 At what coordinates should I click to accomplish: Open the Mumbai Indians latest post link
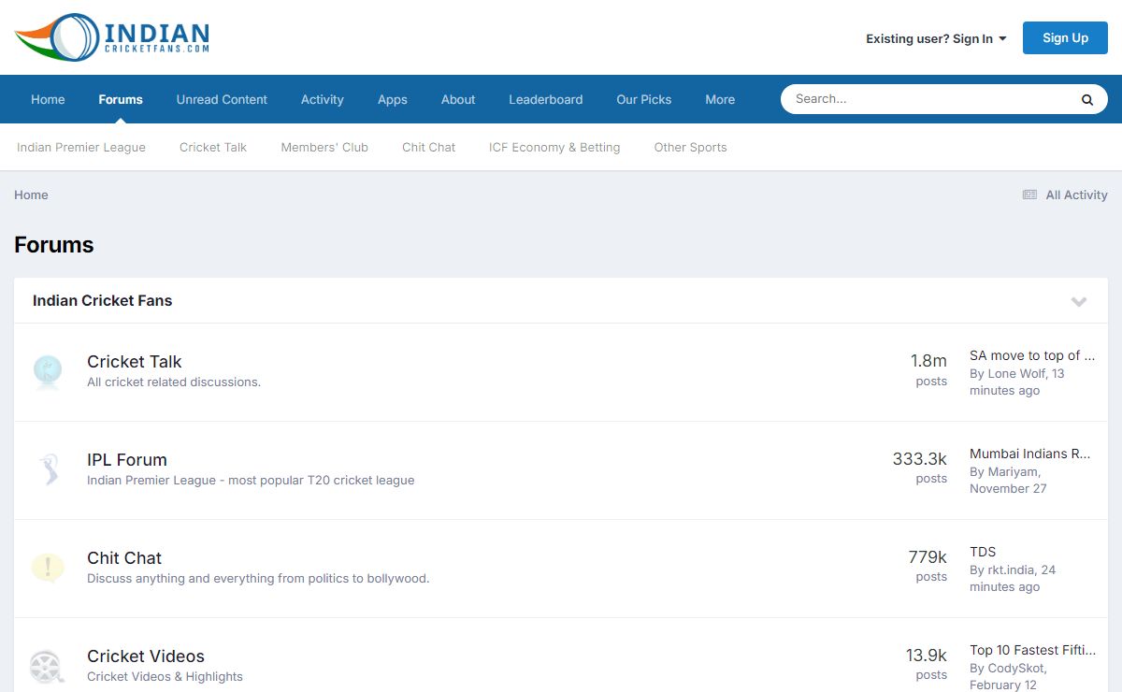point(1029,454)
